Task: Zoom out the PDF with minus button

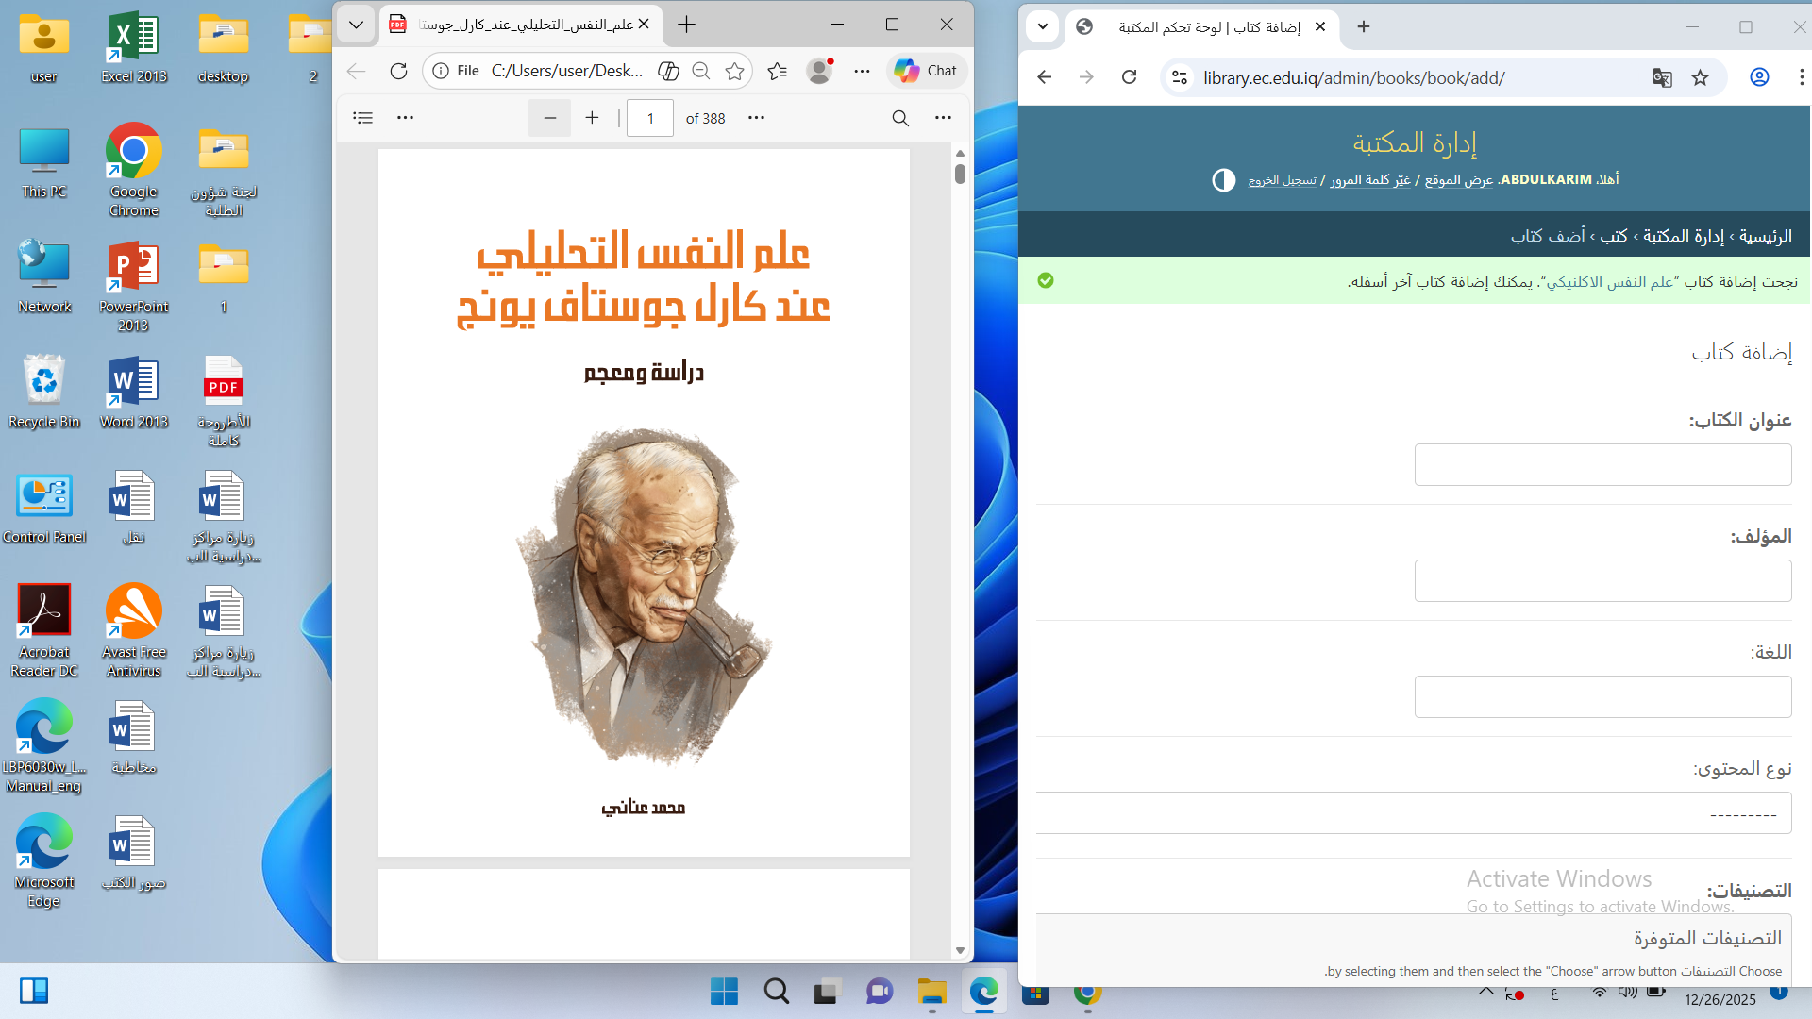Action: pos(550,118)
